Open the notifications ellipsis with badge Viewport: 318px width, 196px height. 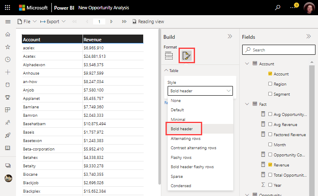[x=294, y=7]
